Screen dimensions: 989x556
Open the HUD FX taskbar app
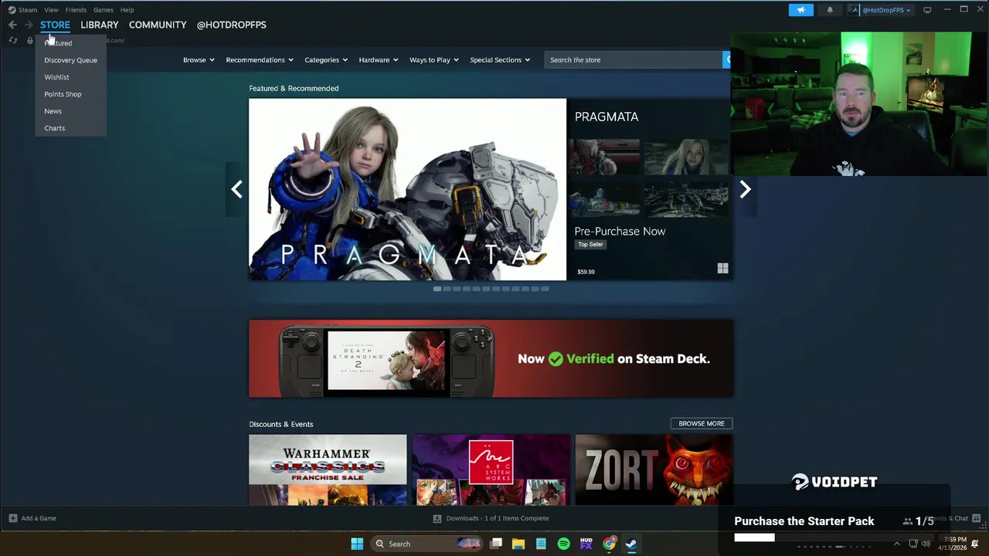(586, 544)
